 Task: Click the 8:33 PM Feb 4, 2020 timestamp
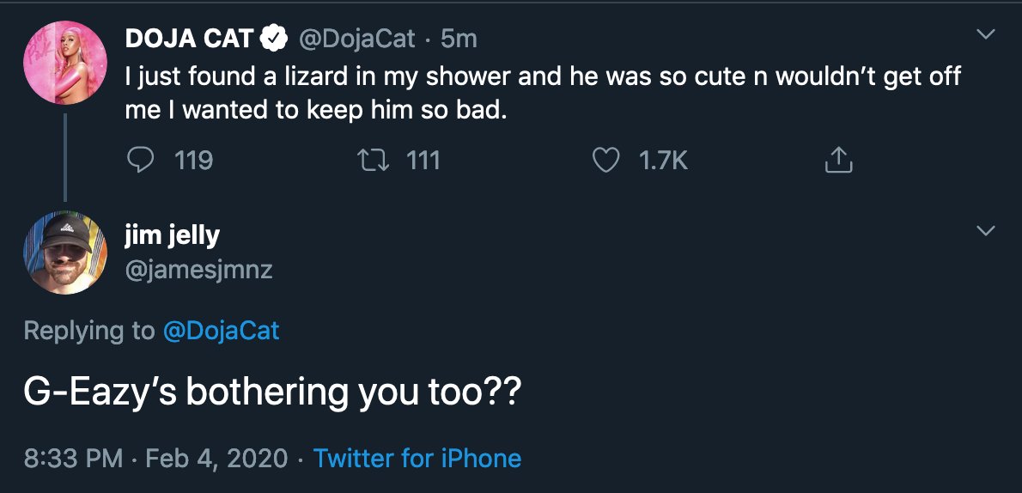click(155, 457)
